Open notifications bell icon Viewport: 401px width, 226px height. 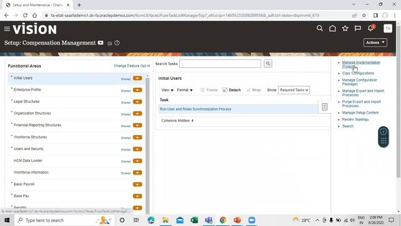point(371,28)
